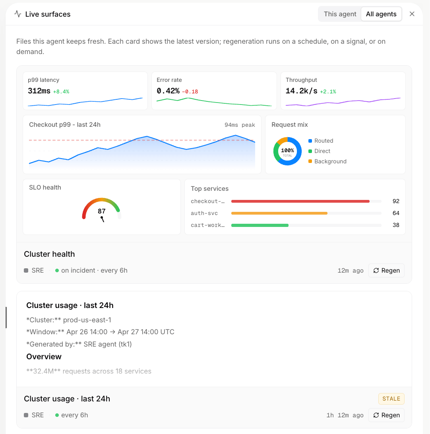Click the SLO health gauge showing 87
430x434 pixels.
[x=102, y=210]
